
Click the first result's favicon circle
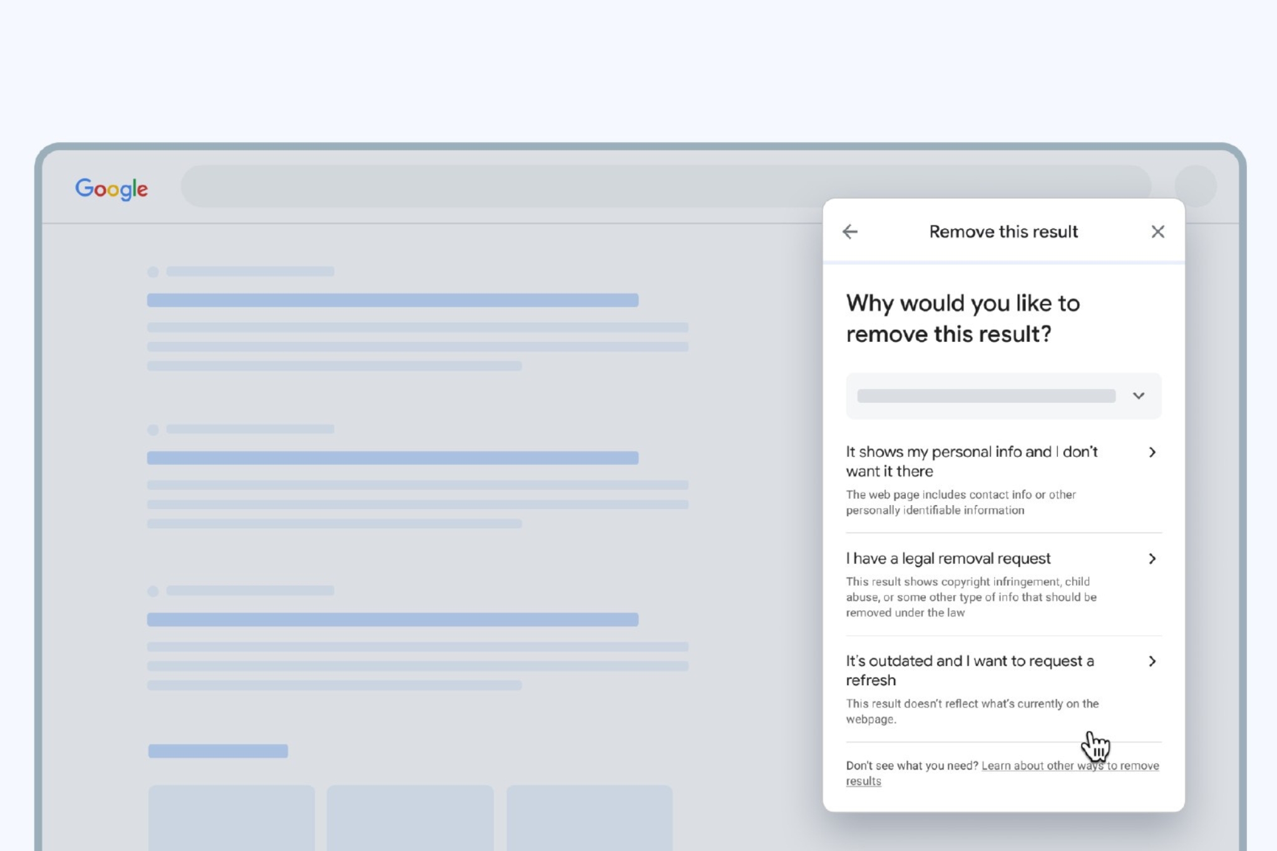[153, 272]
